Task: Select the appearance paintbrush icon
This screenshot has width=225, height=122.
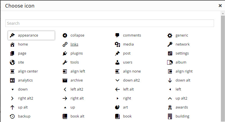Action: click(12, 35)
